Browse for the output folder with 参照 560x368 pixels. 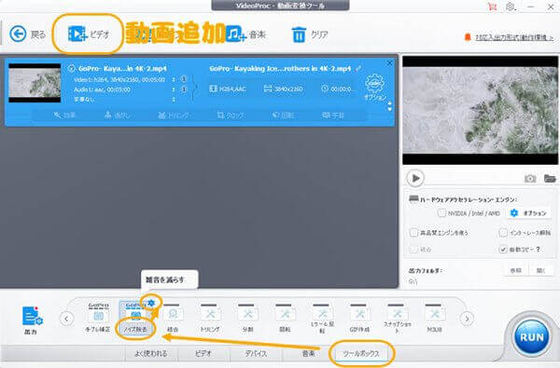[516, 271]
